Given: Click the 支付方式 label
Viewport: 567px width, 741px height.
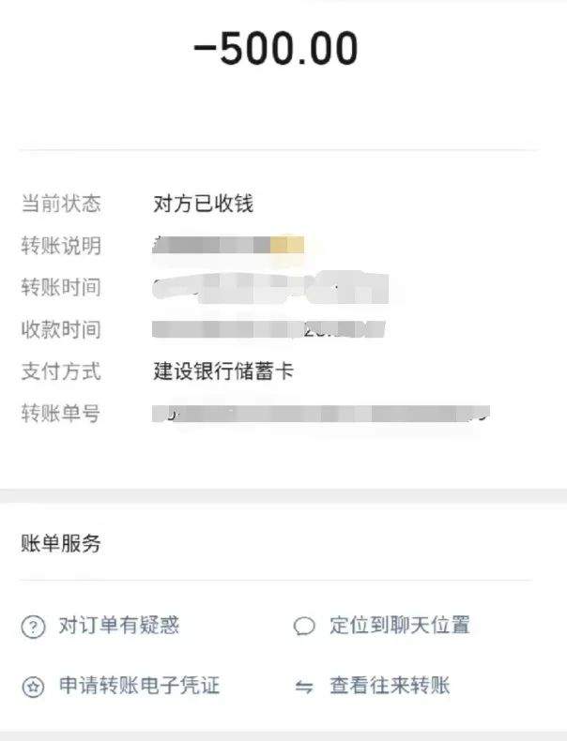Looking at the screenshot, I should click(x=61, y=370).
